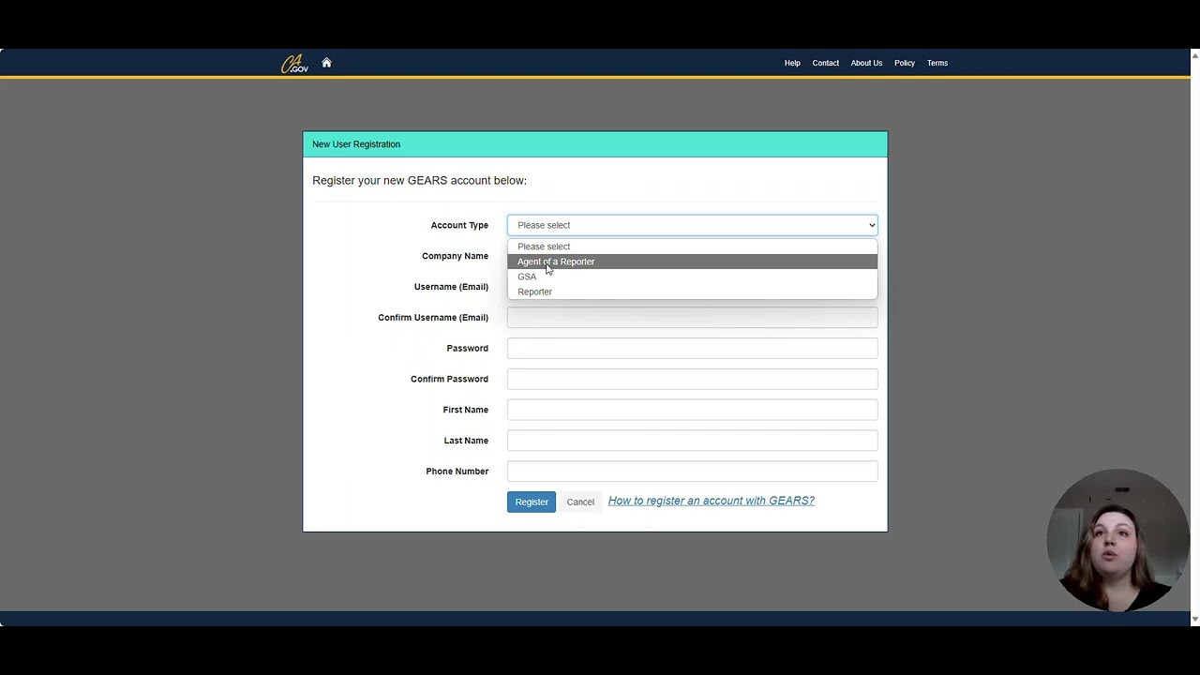Focus the Confirm Password field
1200x675 pixels.
point(692,379)
